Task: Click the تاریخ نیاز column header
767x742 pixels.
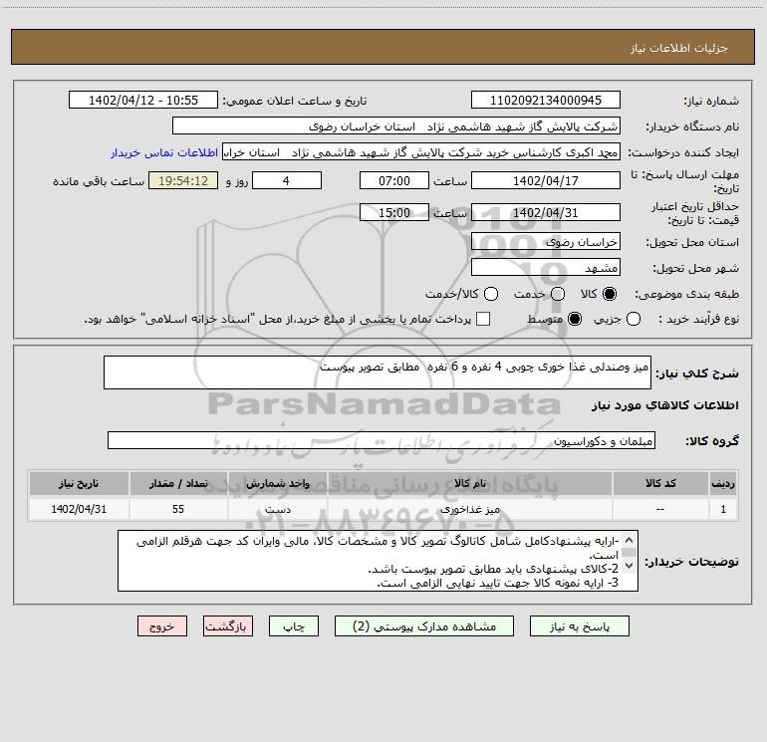Action: click(79, 483)
